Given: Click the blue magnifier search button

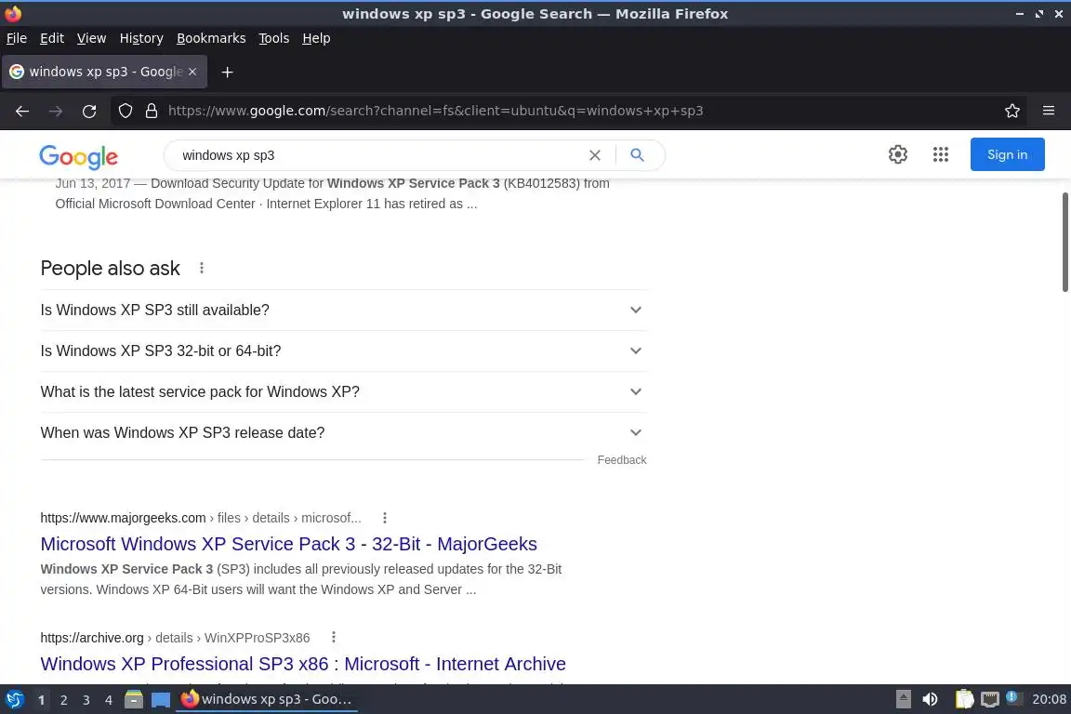Looking at the screenshot, I should [637, 155].
